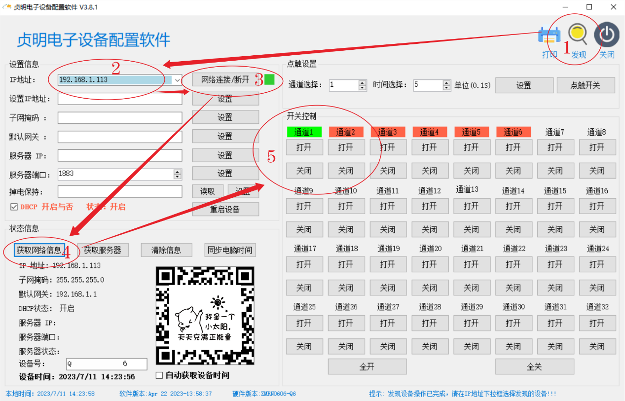The image size is (625, 401).
Task: Click the 时间选择 spinner arrows
Action: pos(447,85)
